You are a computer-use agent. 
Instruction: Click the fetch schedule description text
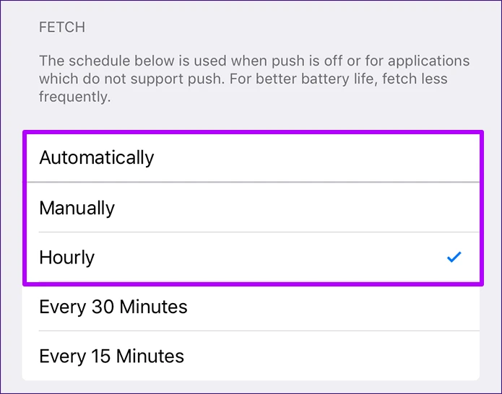[x=254, y=78]
